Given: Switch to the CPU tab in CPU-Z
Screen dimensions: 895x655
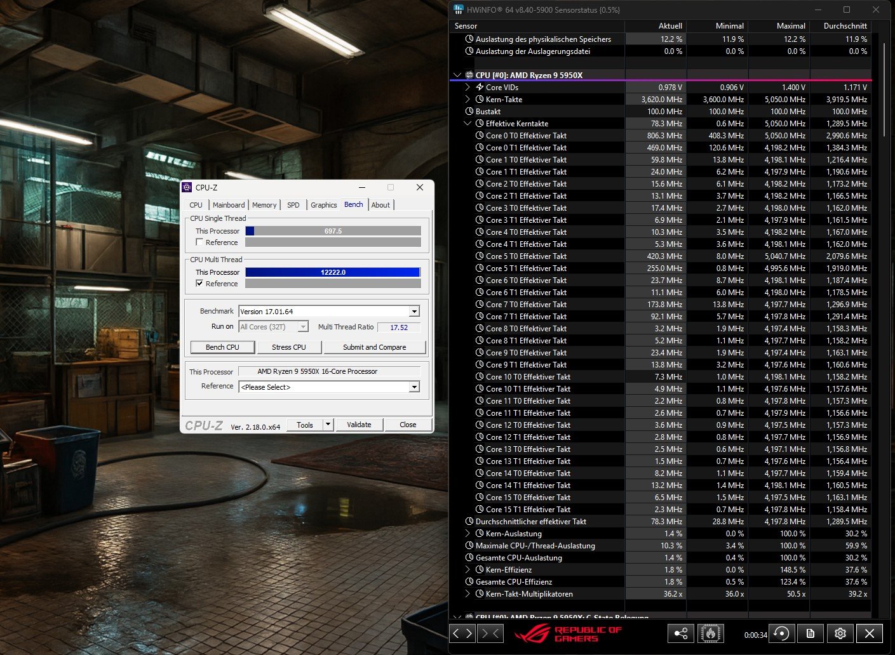Looking at the screenshot, I should point(196,205).
